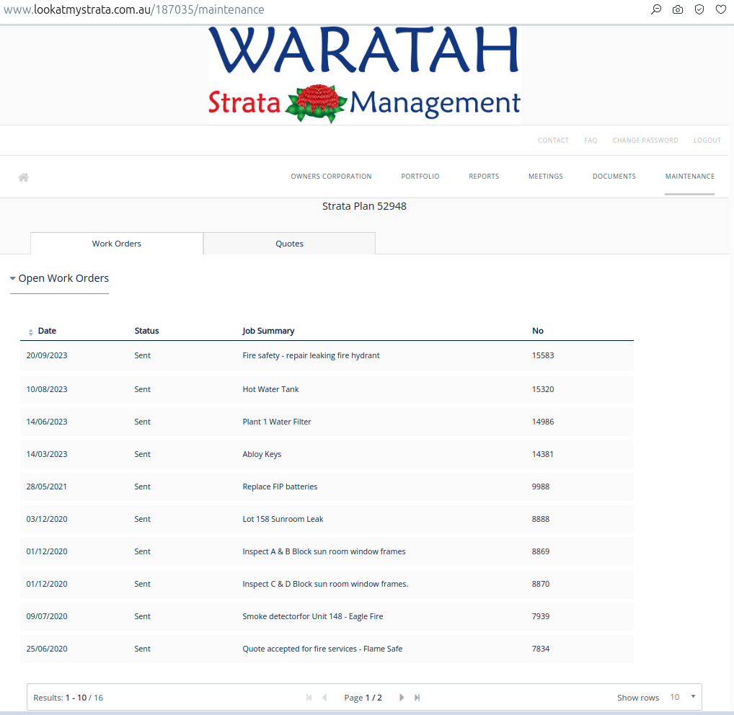This screenshot has width=734, height=715.
Task: Click the camera snapshot icon in address bar
Action: [x=677, y=9]
